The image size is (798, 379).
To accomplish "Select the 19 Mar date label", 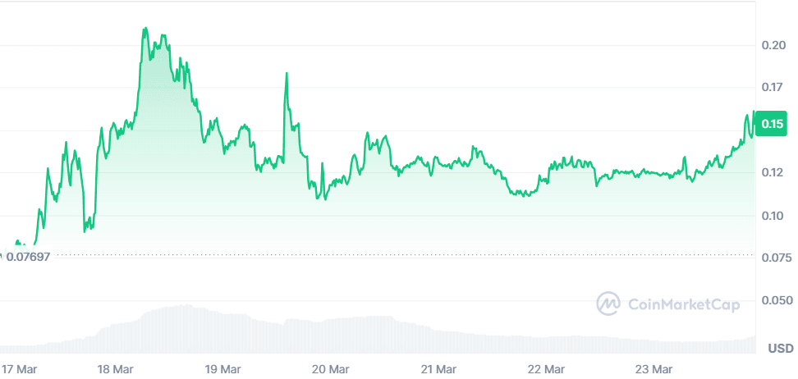I will [222, 369].
